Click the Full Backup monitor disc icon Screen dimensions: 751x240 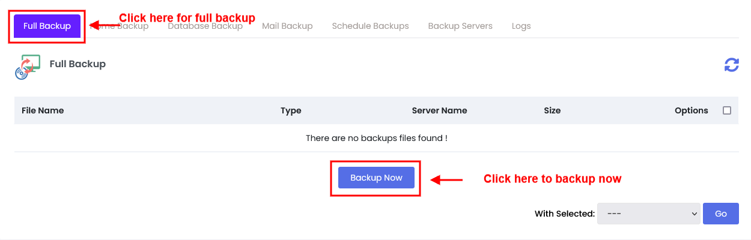tap(28, 67)
